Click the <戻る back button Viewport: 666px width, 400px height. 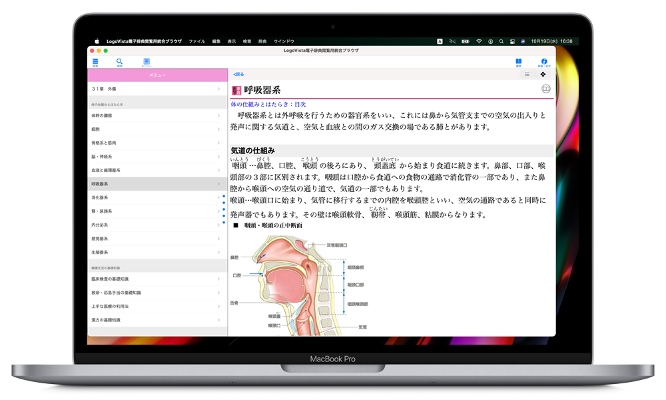click(x=238, y=75)
